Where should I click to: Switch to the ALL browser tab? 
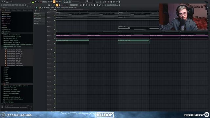coord(3,10)
